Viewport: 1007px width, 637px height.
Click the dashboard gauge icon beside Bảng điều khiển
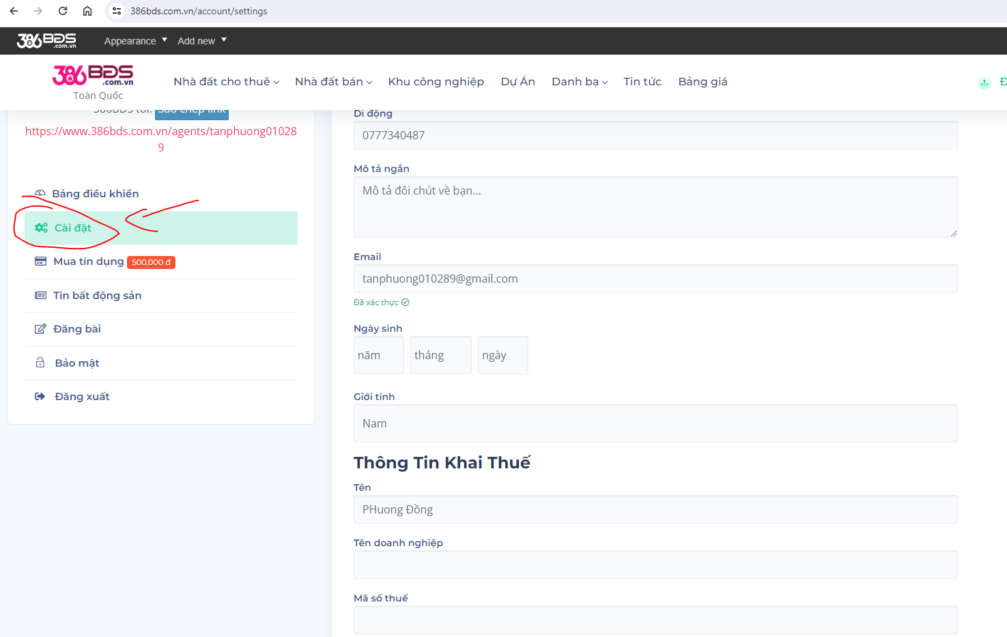pos(40,194)
